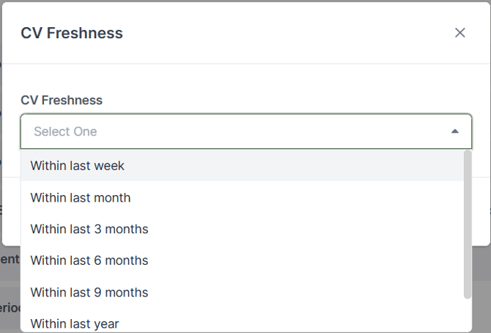The image size is (491, 333).
Task: Pick Within last year option
Action: coord(75,323)
